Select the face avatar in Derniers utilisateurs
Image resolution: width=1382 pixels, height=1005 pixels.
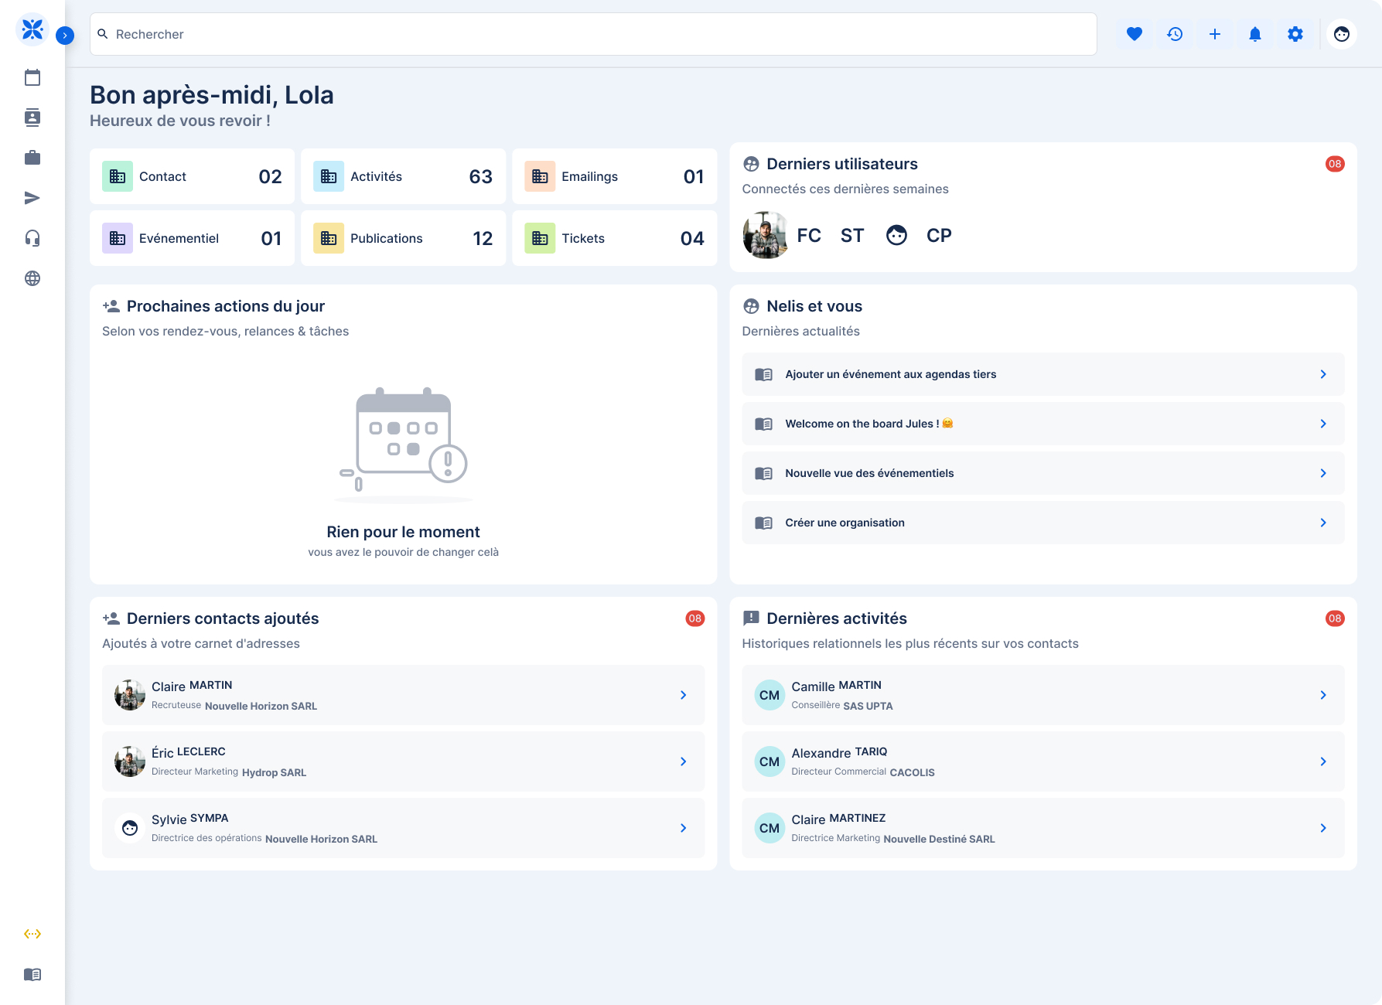896,235
